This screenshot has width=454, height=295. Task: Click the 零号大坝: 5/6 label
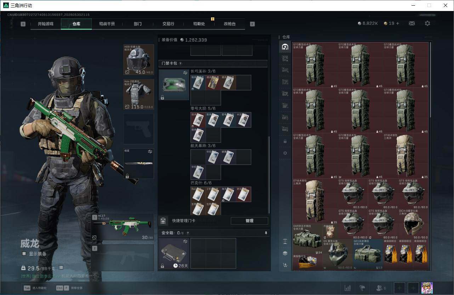click(203, 108)
